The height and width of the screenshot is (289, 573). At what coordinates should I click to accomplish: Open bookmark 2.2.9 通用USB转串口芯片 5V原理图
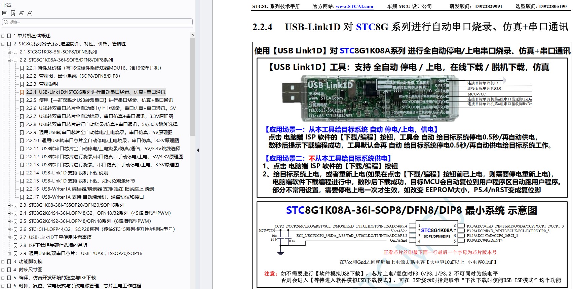pyautogui.click(x=100, y=132)
